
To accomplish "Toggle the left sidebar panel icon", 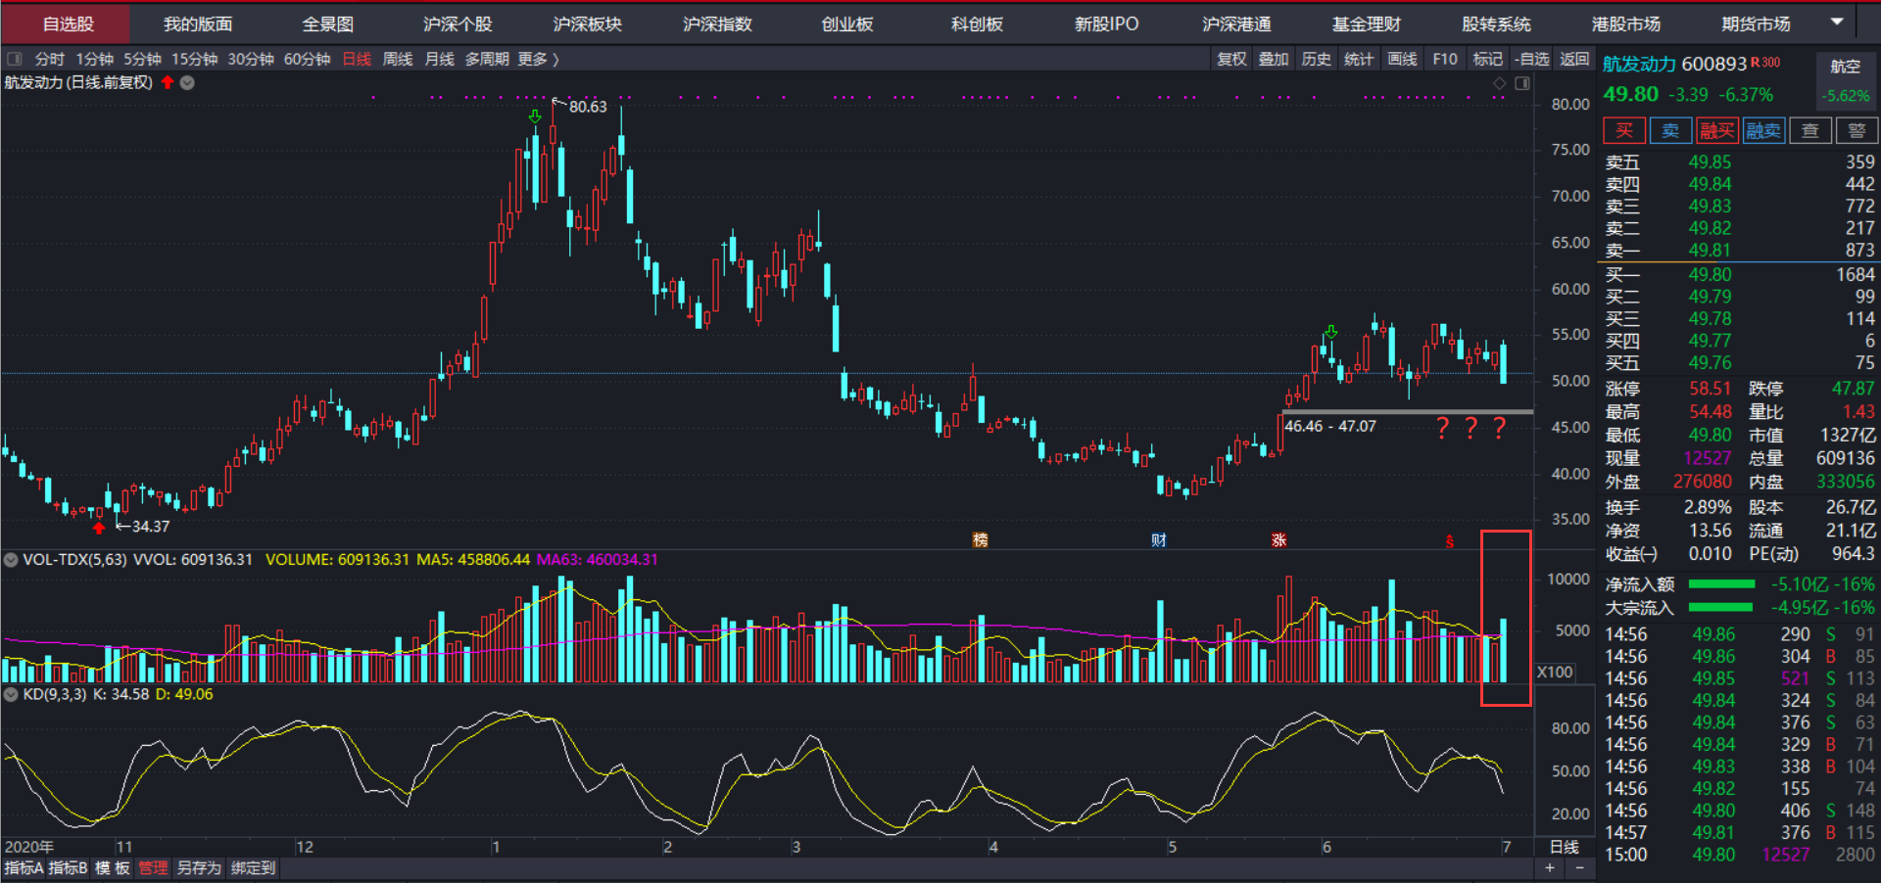I will (15, 59).
